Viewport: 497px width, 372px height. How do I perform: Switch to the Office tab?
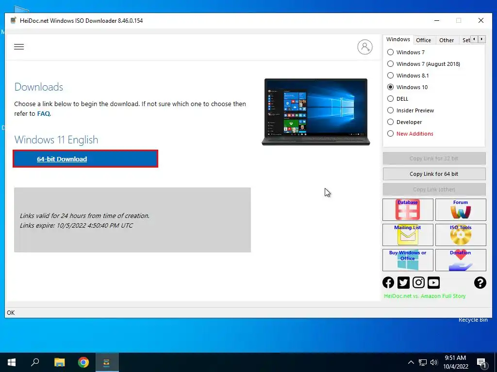point(423,40)
